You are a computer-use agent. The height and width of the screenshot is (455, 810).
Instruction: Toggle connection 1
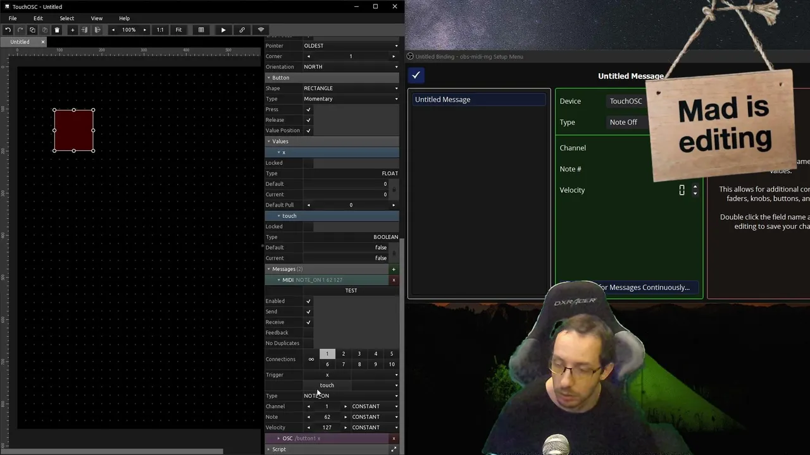[327, 354]
